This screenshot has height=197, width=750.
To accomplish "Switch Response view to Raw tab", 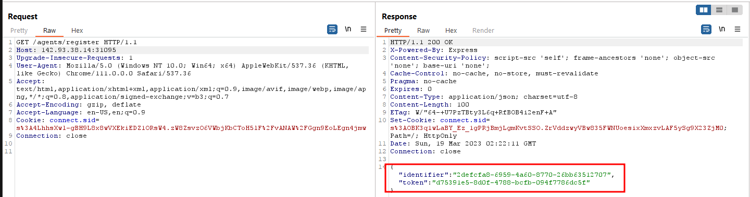I will (423, 31).
